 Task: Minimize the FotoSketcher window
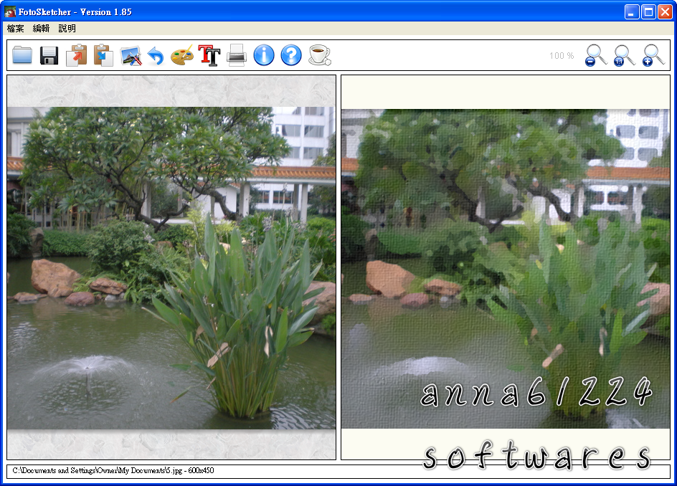pos(632,11)
